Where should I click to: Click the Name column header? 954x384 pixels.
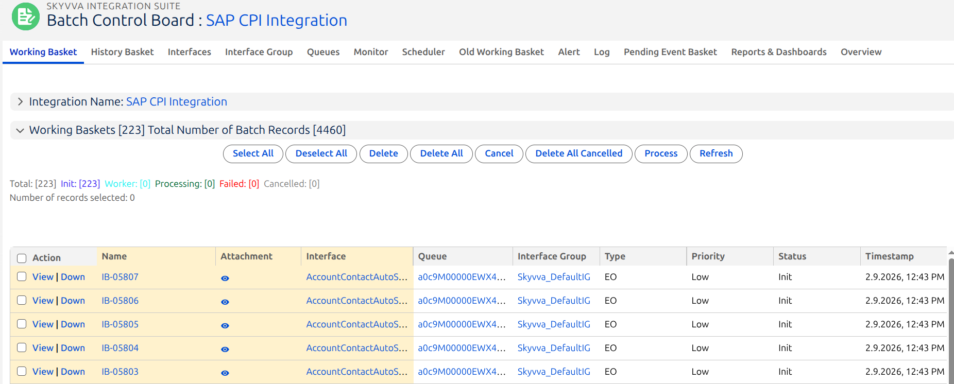click(x=156, y=256)
